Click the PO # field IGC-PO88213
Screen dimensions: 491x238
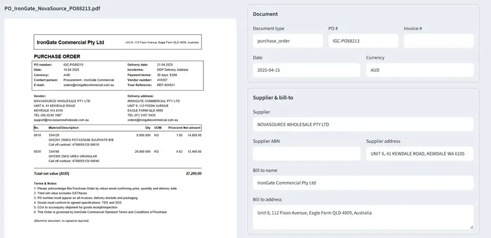pos(363,41)
